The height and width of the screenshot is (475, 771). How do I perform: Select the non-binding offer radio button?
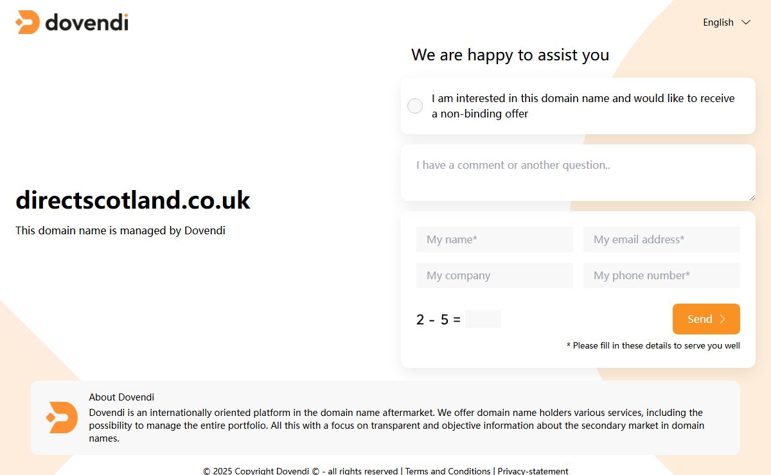[415, 106]
